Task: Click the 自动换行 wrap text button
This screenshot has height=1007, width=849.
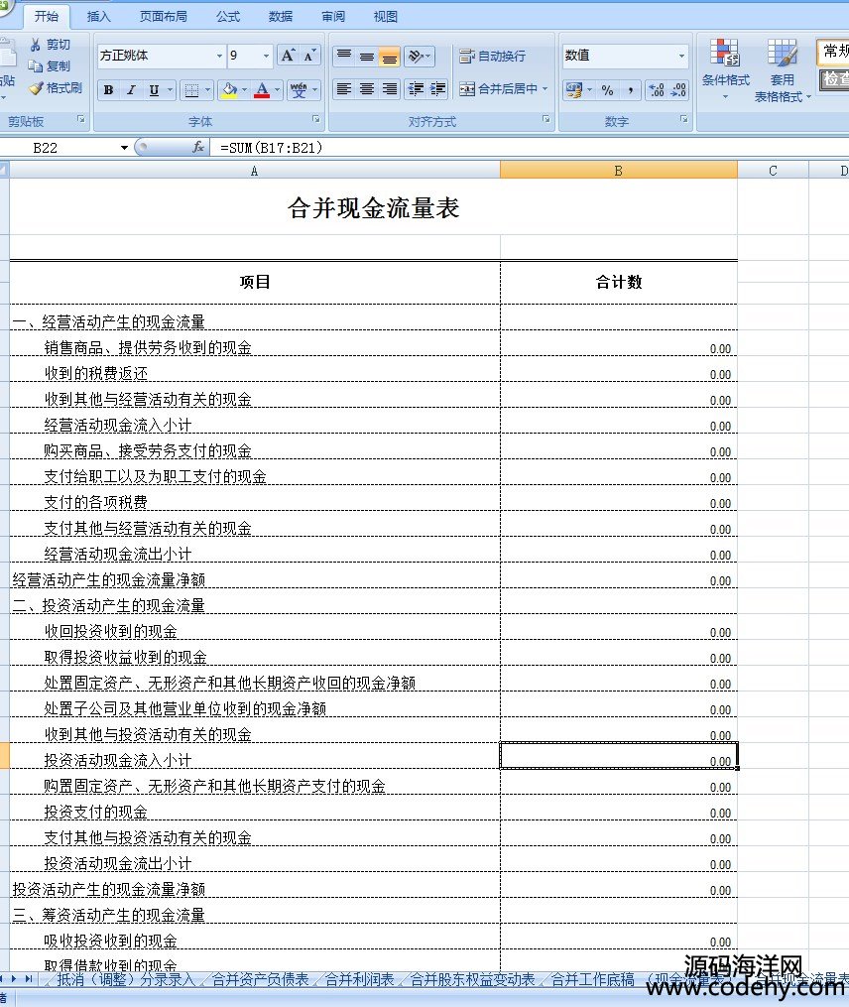Action: (x=493, y=57)
